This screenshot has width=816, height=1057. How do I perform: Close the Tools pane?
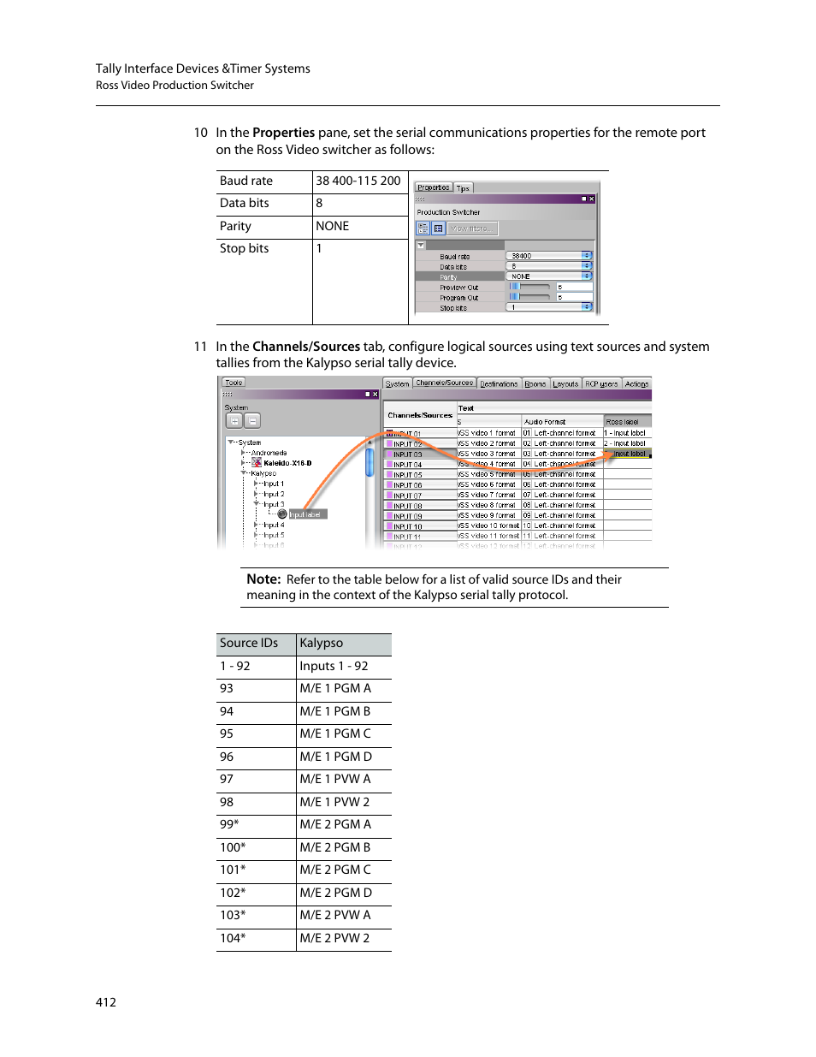tap(375, 395)
